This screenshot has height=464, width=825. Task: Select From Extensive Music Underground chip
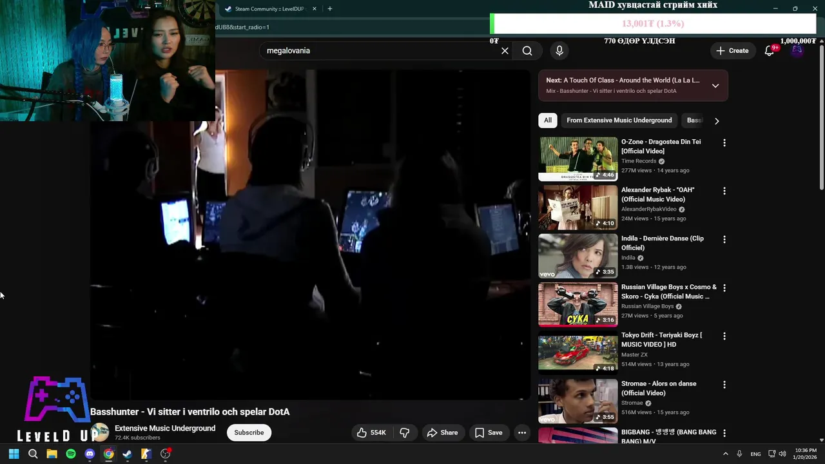tap(619, 121)
